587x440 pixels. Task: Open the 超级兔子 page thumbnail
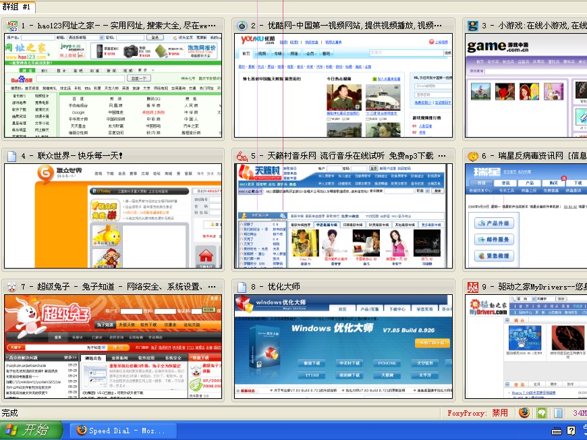[113, 347]
